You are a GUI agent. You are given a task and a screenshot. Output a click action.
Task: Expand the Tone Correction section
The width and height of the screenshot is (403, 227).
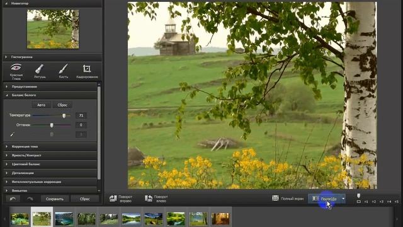pyautogui.click(x=50, y=146)
